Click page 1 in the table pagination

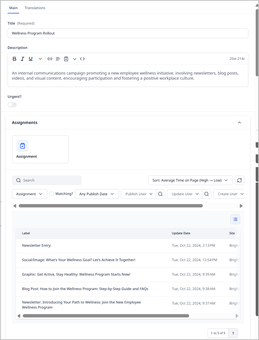tap(233, 333)
